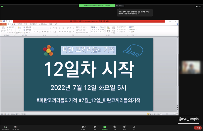Toggle bullet list in paragraph group
The image size is (203, 131).
60,28
